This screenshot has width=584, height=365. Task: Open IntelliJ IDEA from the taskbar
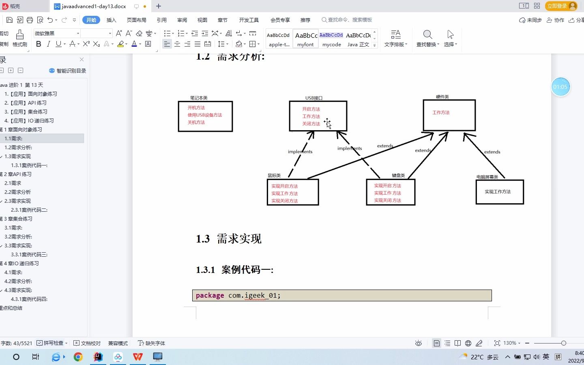(98, 357)
